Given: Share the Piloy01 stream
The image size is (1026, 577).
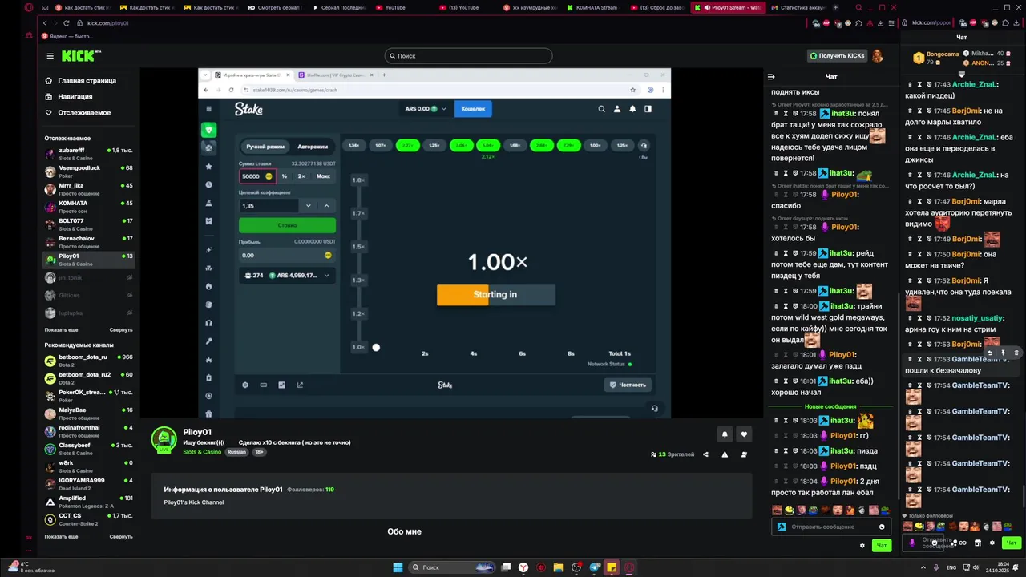Looking at the screenshot, I should tap(705, 454).
